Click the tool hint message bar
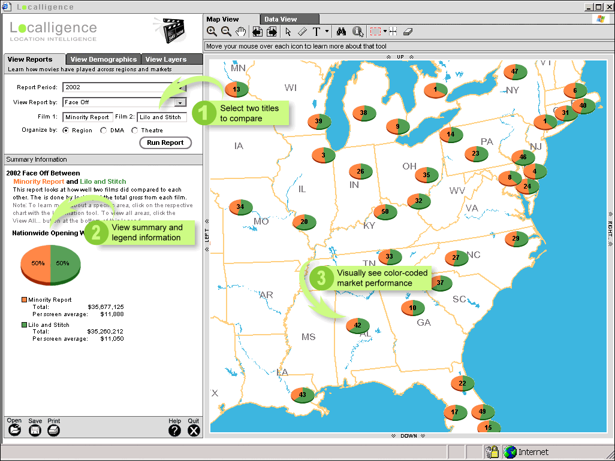 tap(409, 46)
